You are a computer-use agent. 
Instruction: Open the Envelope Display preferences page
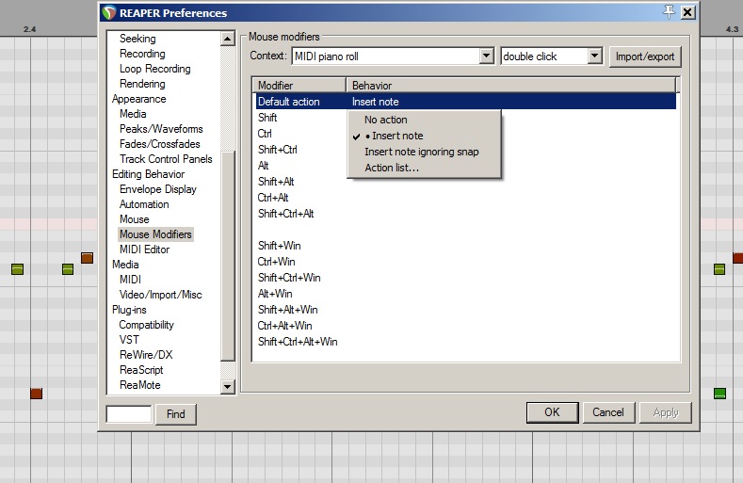coord(158,189)
